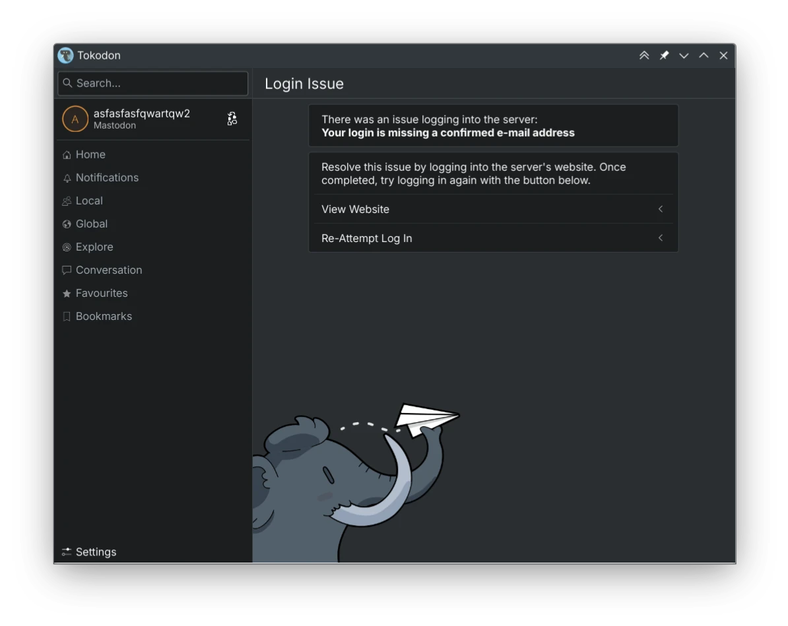788x626 pixels.
Task: Click the account switcher icon beside asfasfasfqwartqw2
Action: [232, 119]
